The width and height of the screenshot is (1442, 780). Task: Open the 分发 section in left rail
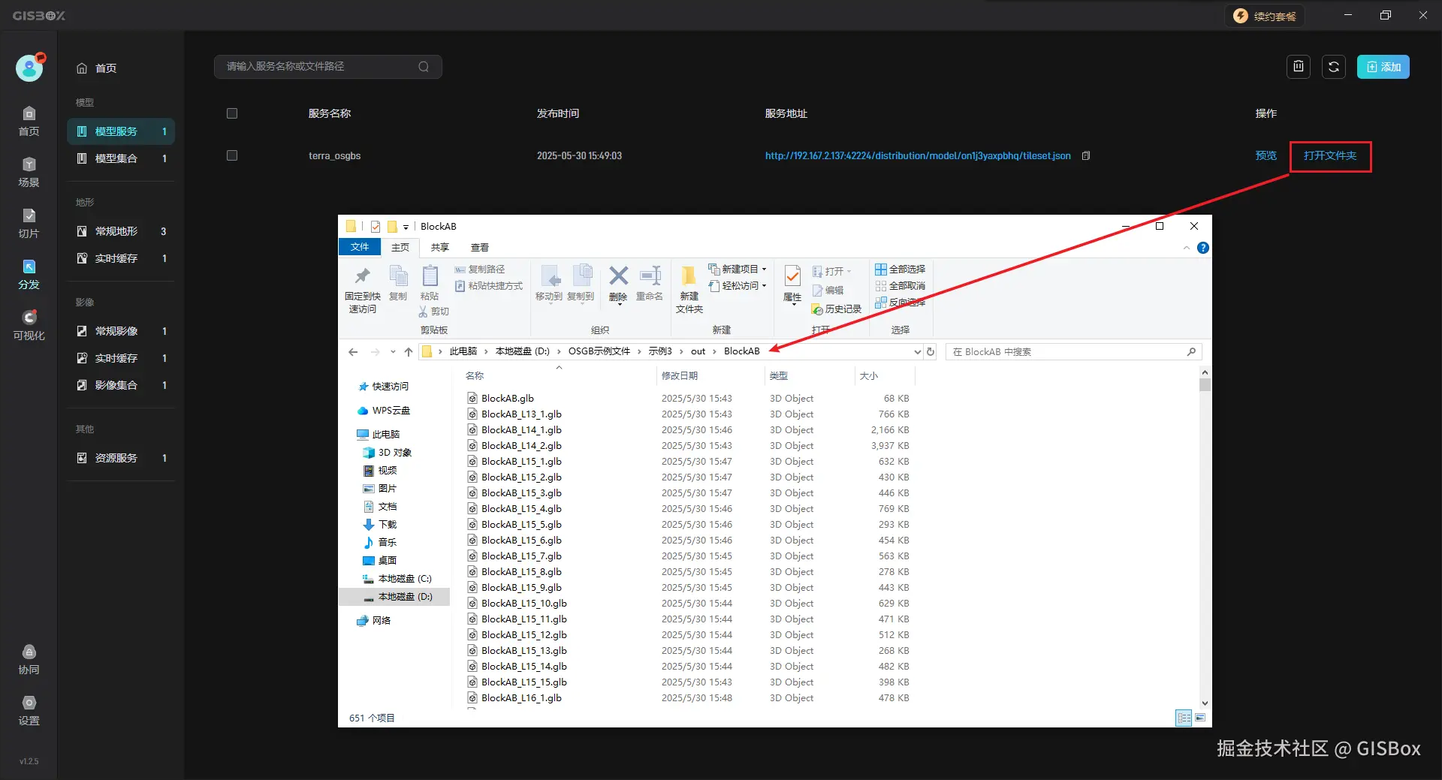tap(29, 275)
